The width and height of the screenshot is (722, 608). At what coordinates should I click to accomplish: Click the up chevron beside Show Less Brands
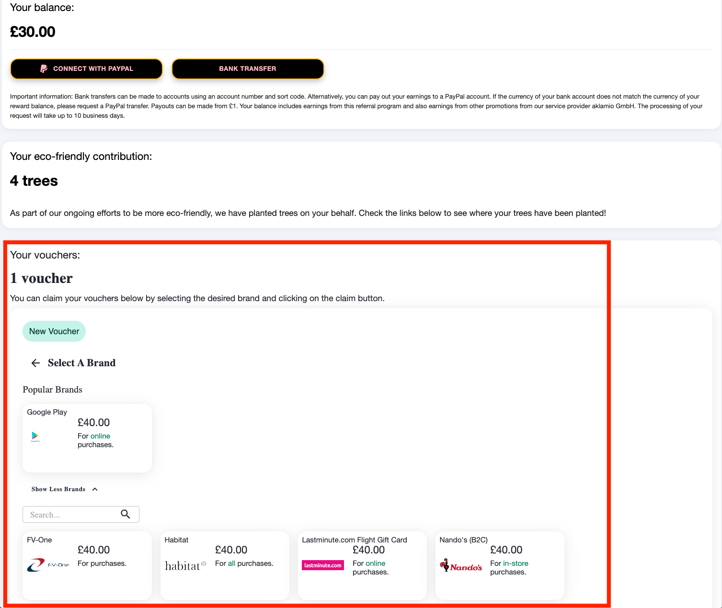(95, 489)
